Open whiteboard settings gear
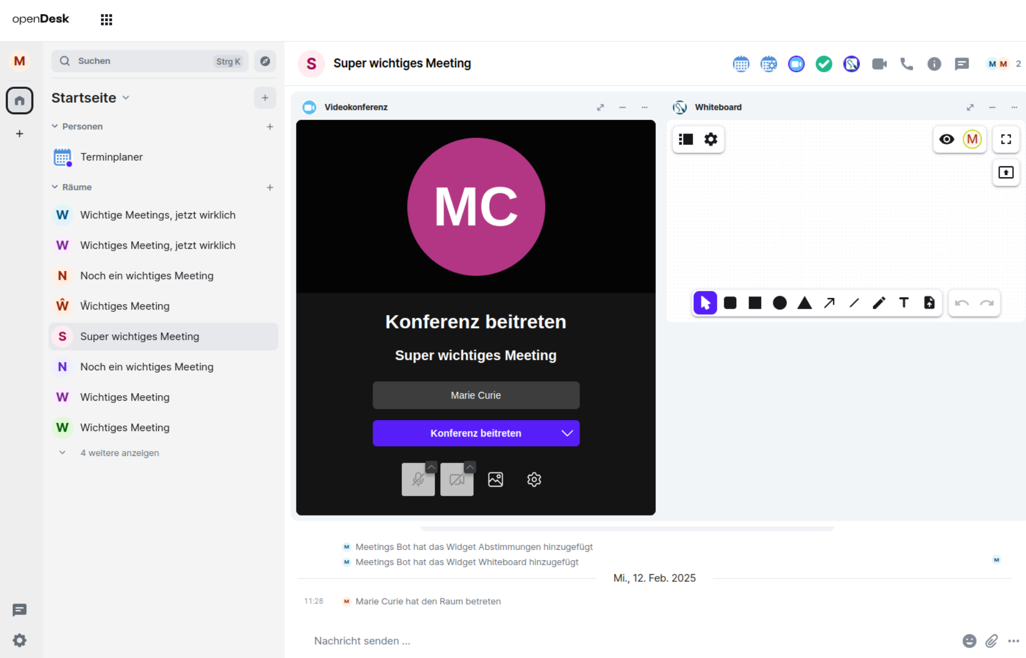 click(711, 139)
